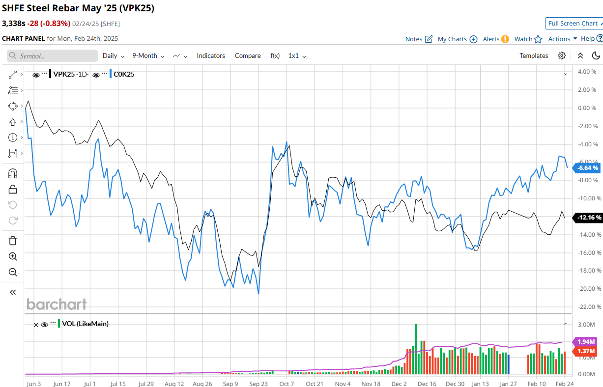Viewport: 603px width, 387px height.
Task: Click the zoom out magnifier icon
Action: (13, 272)
